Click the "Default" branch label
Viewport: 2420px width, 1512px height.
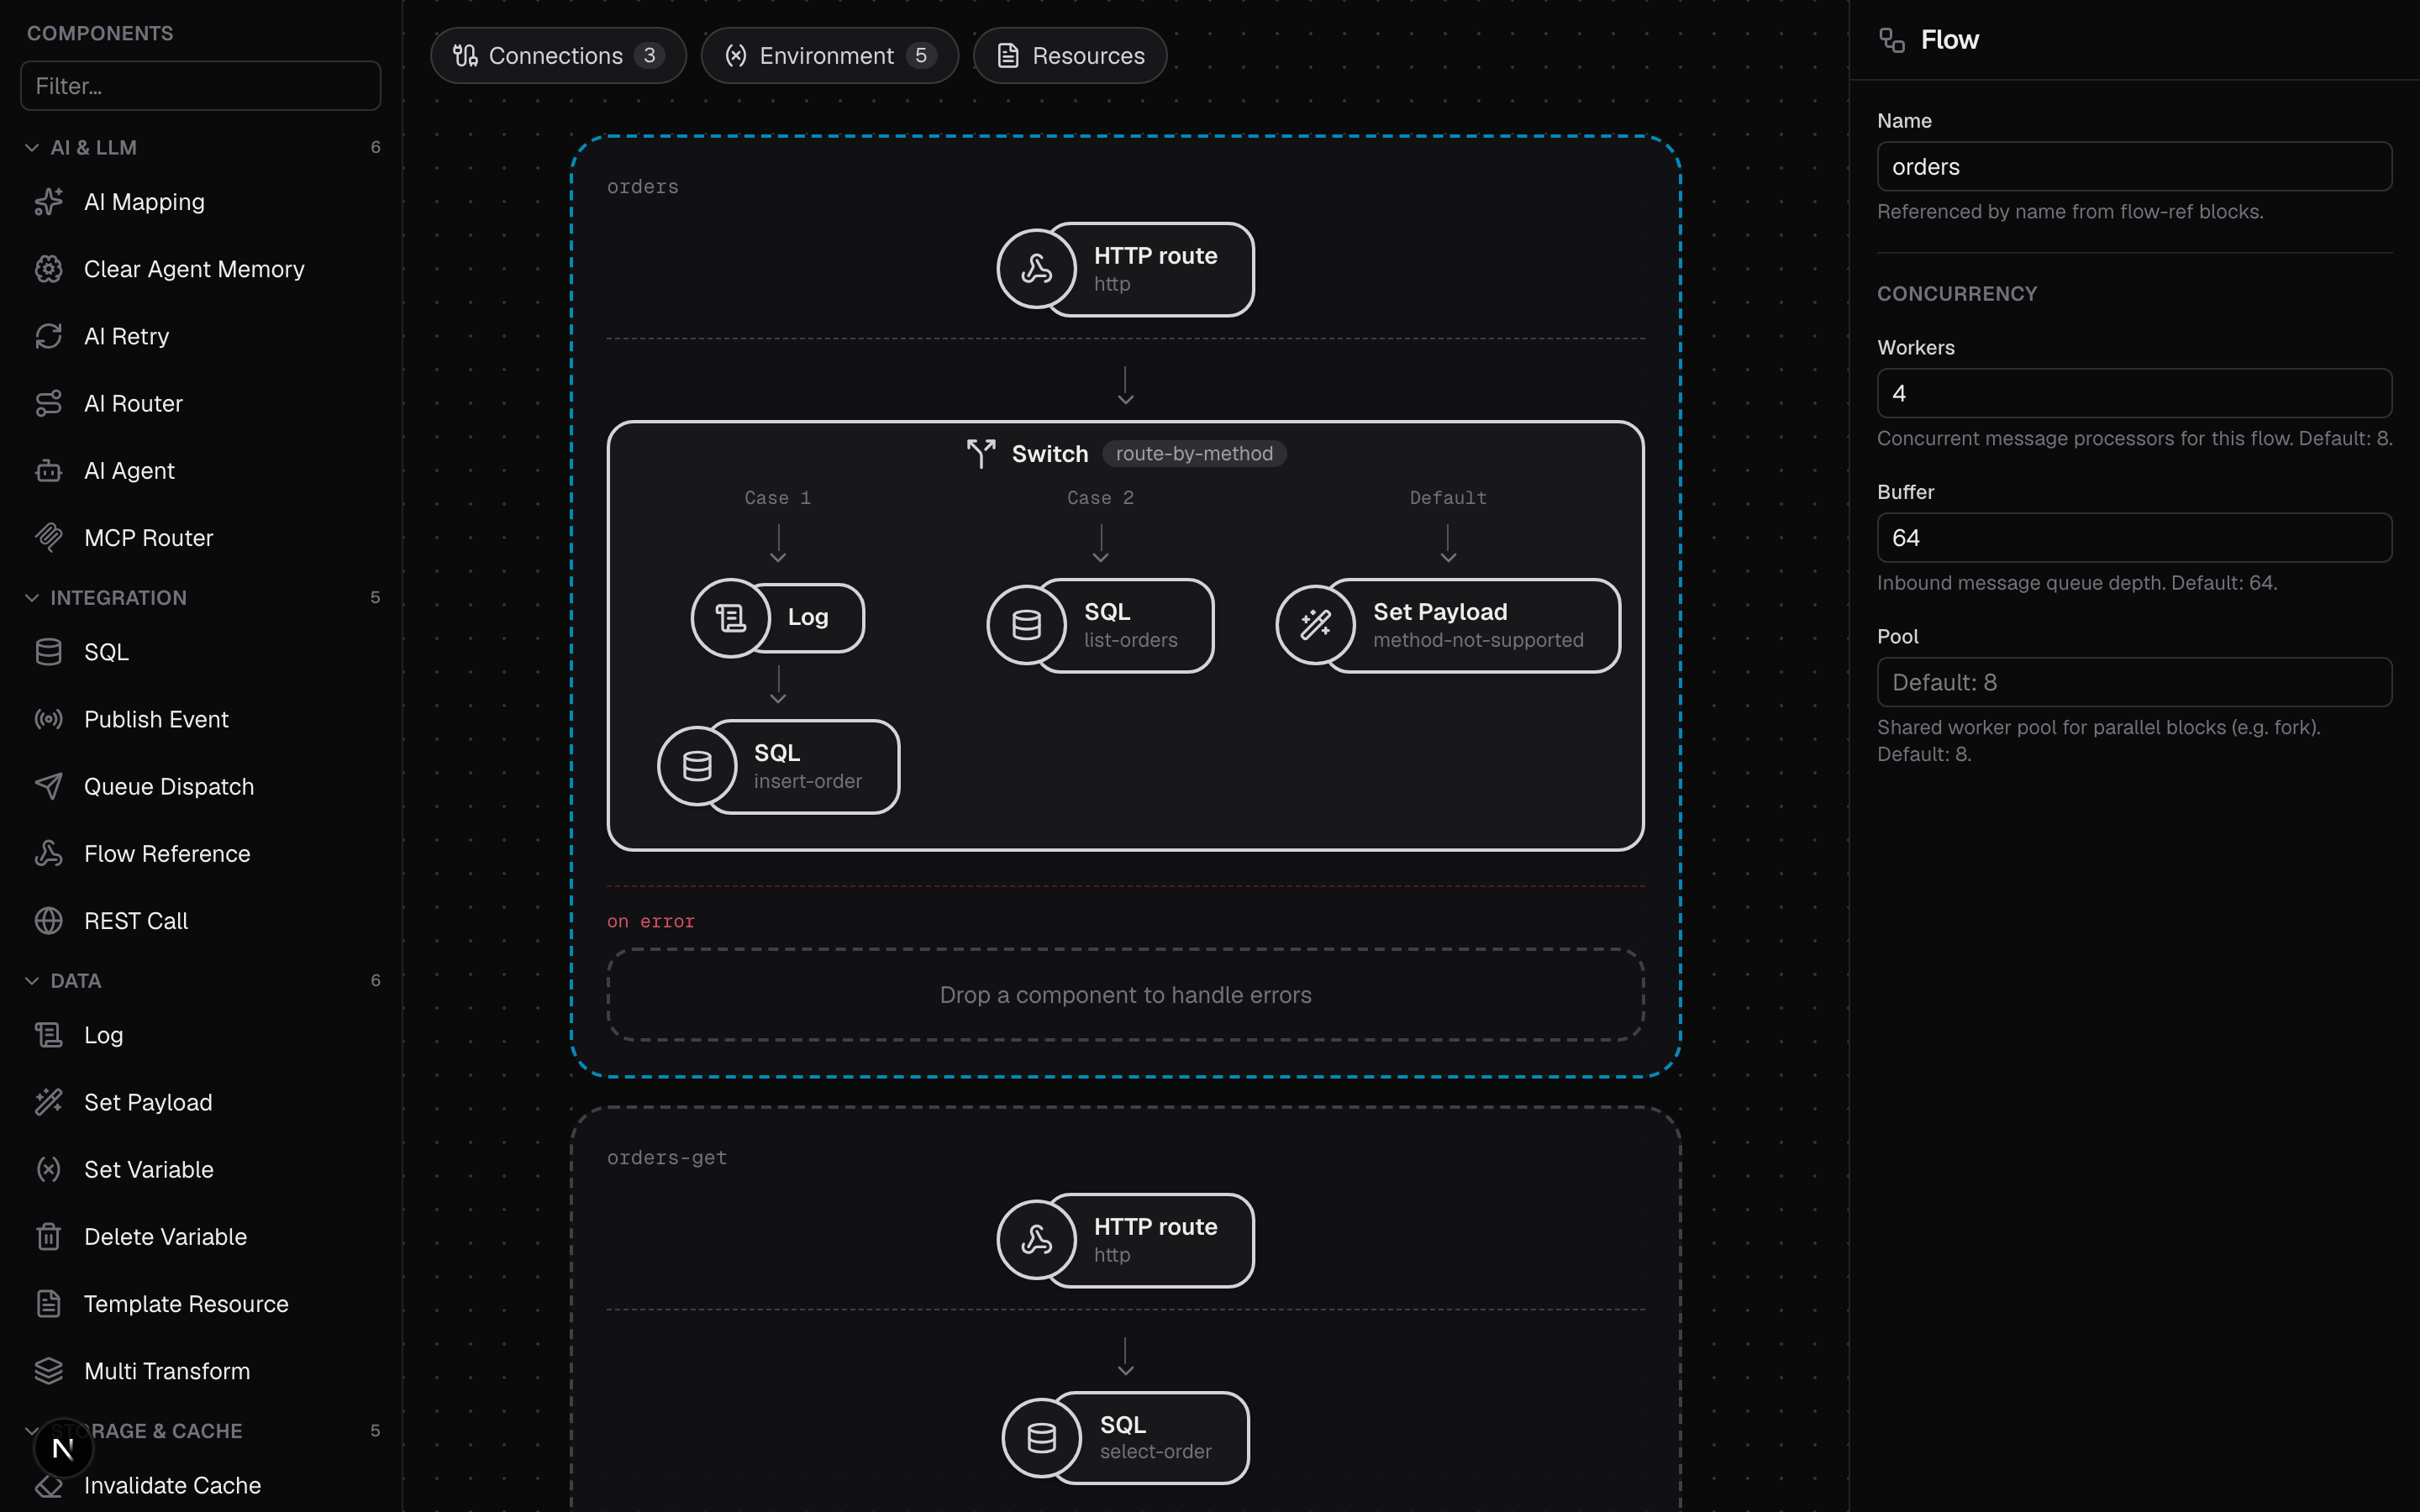[x=1448, y=497]
